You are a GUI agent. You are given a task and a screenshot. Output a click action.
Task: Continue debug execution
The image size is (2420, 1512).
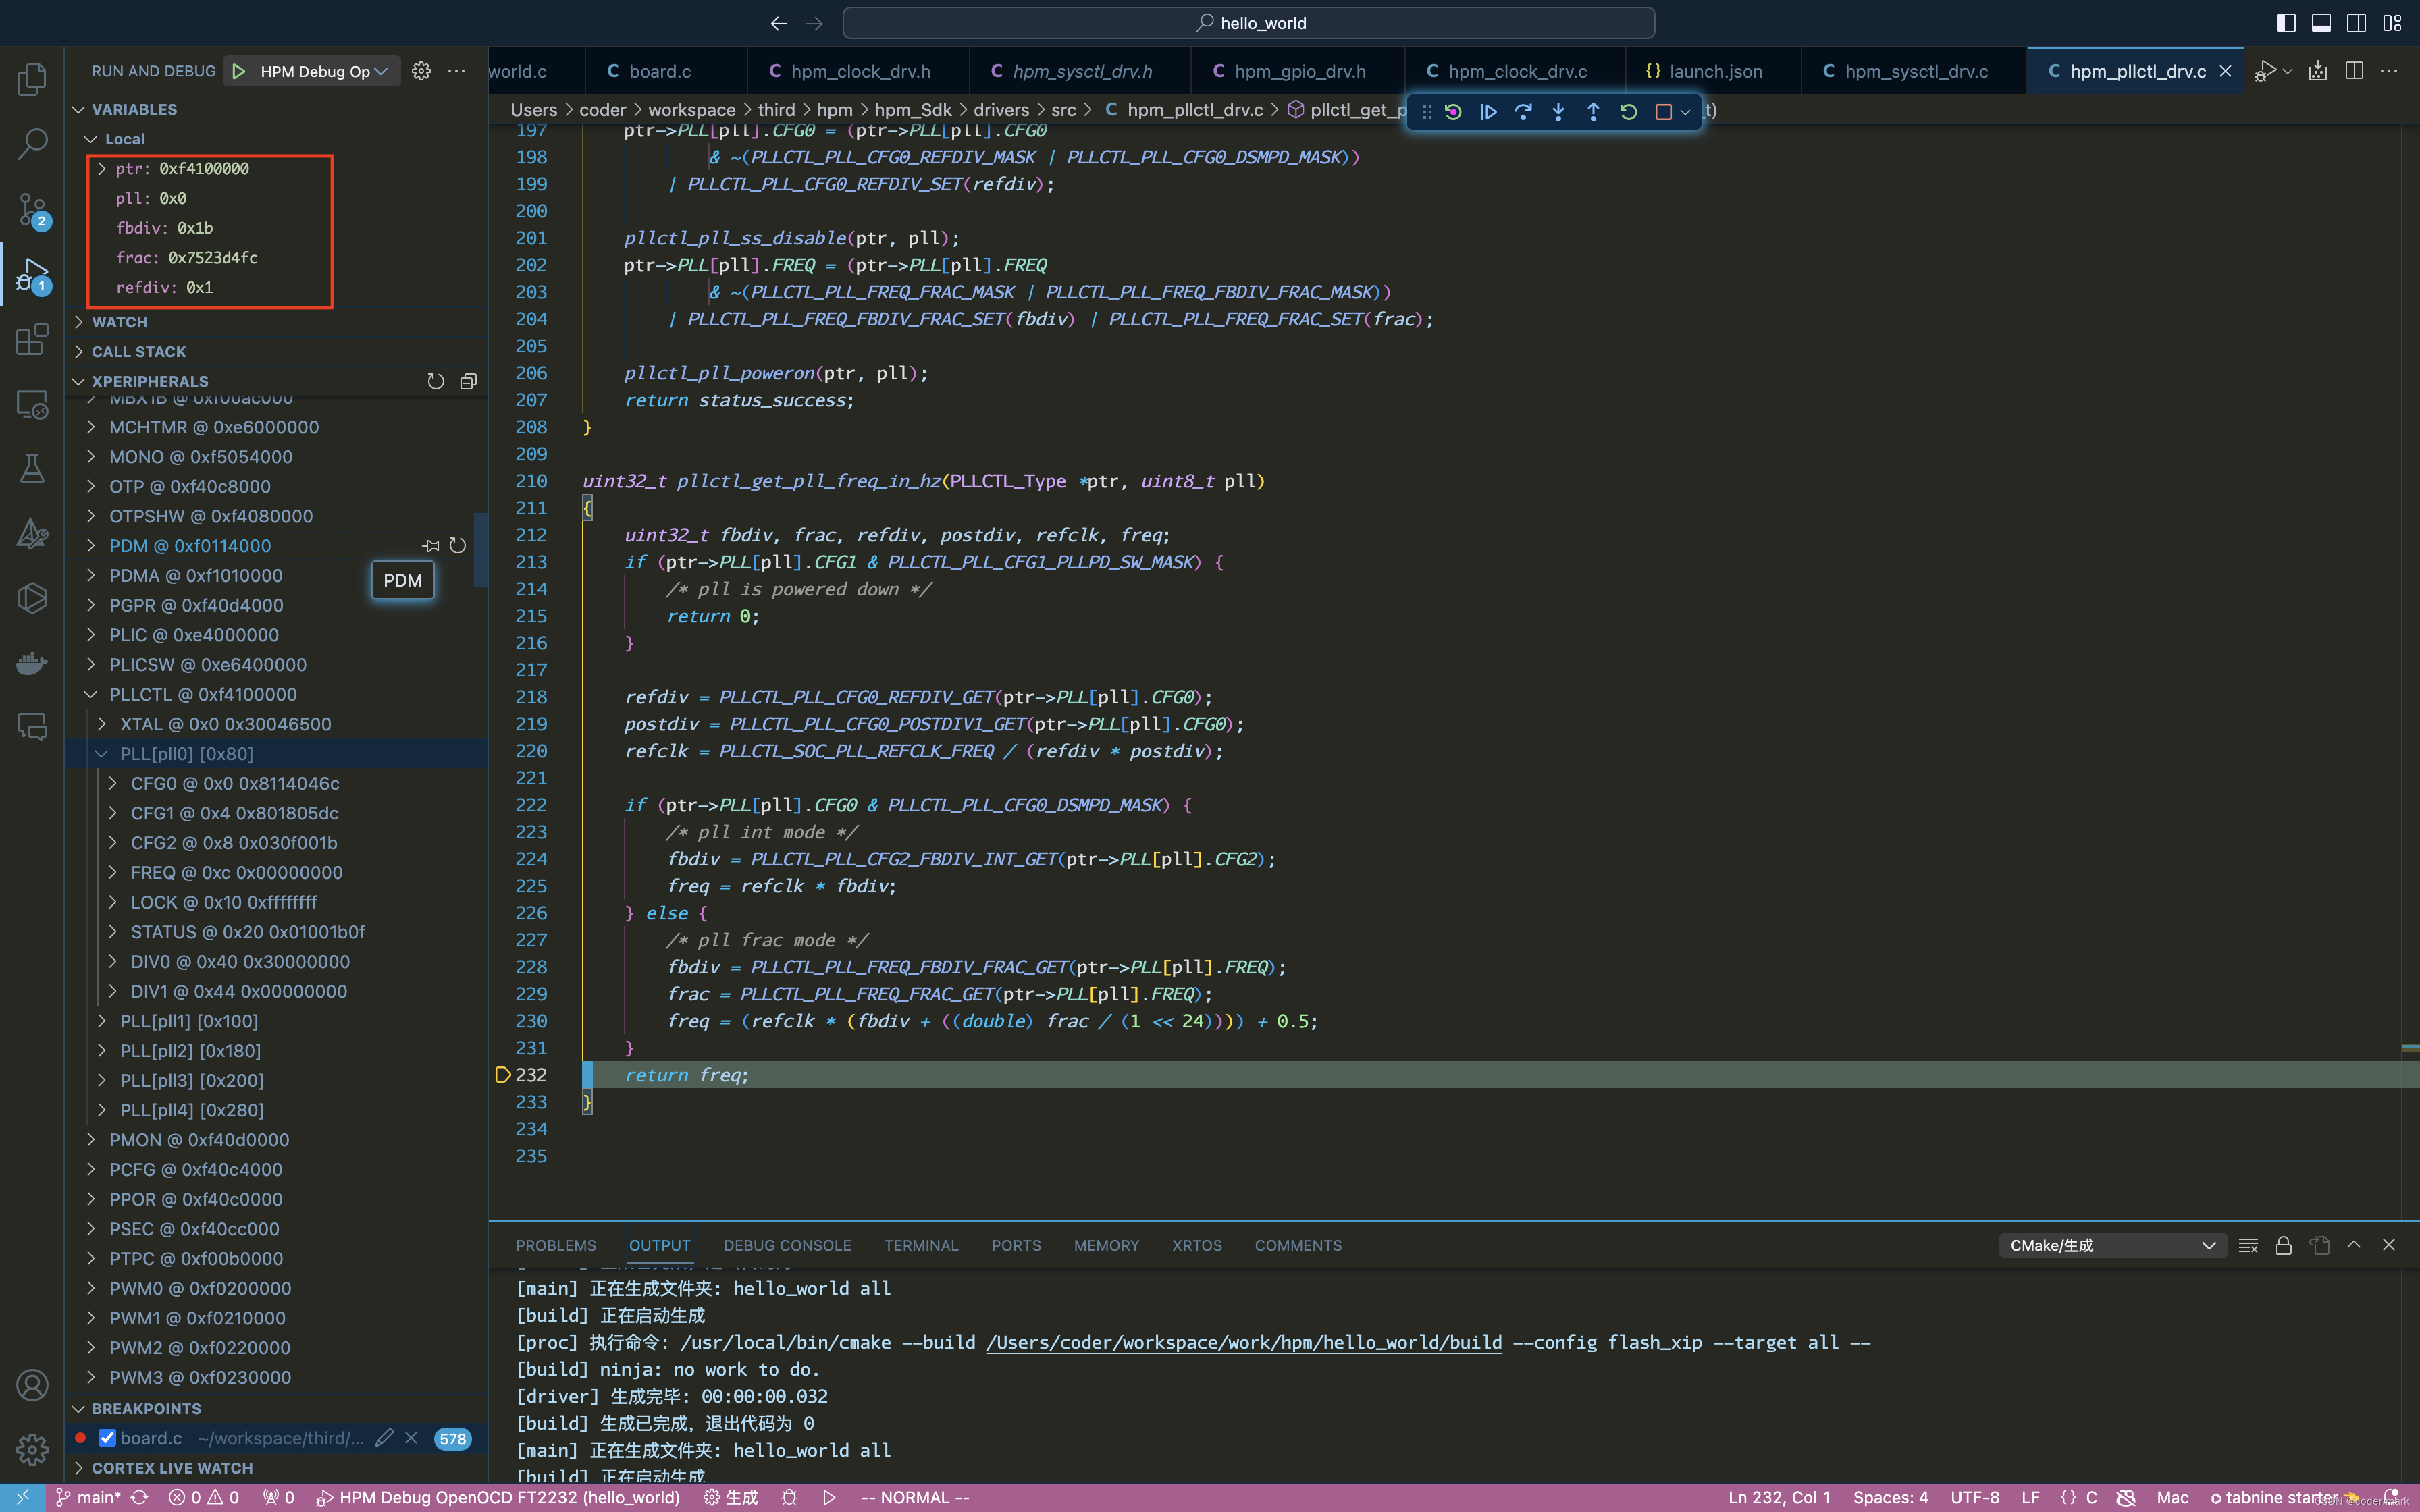pyautogui.click(x=1488, y=112)
